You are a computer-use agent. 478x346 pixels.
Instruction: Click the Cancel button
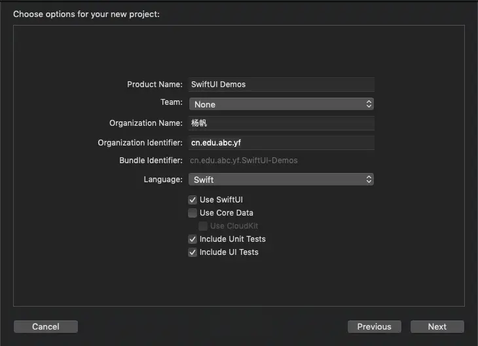click(46, 326)
